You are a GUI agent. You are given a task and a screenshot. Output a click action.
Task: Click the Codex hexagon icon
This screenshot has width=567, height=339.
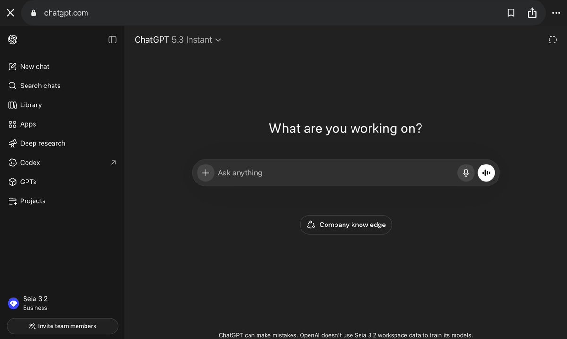[x=12, y=163]
